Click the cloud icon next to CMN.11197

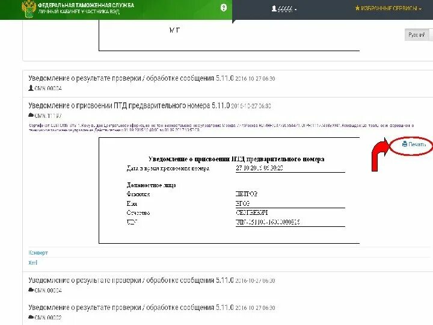pyautogui.click(x=31, y=115)
